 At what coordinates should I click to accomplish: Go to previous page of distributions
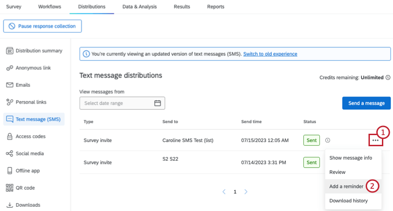tap(224, 192)
